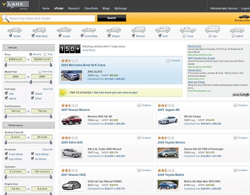The image size is (250, 195).
Task: Click the 2007 Honda Civic Coupe ad link
Action: pyautogui.click(x=201, y=58)
